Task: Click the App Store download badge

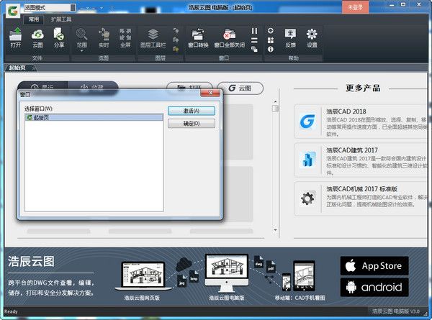Action: click(x=374, y=265)
